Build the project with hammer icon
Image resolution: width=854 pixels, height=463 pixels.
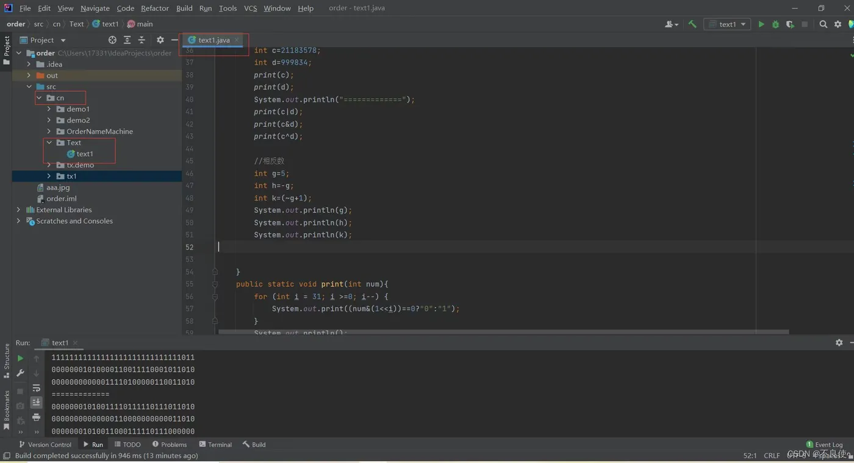click(692, 24)
